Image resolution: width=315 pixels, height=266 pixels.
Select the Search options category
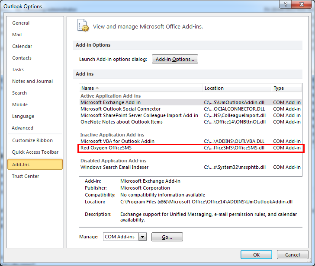pyautogui.click(x=19, y=93)
